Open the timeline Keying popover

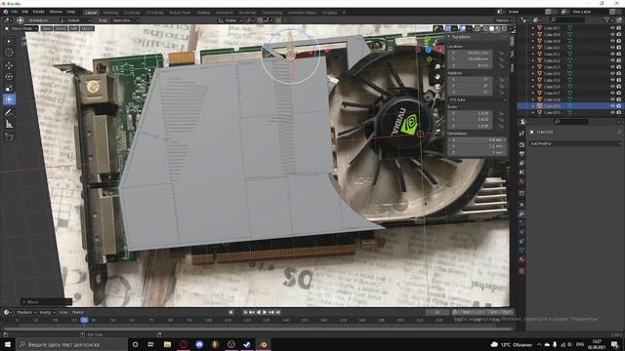(47, 312)
